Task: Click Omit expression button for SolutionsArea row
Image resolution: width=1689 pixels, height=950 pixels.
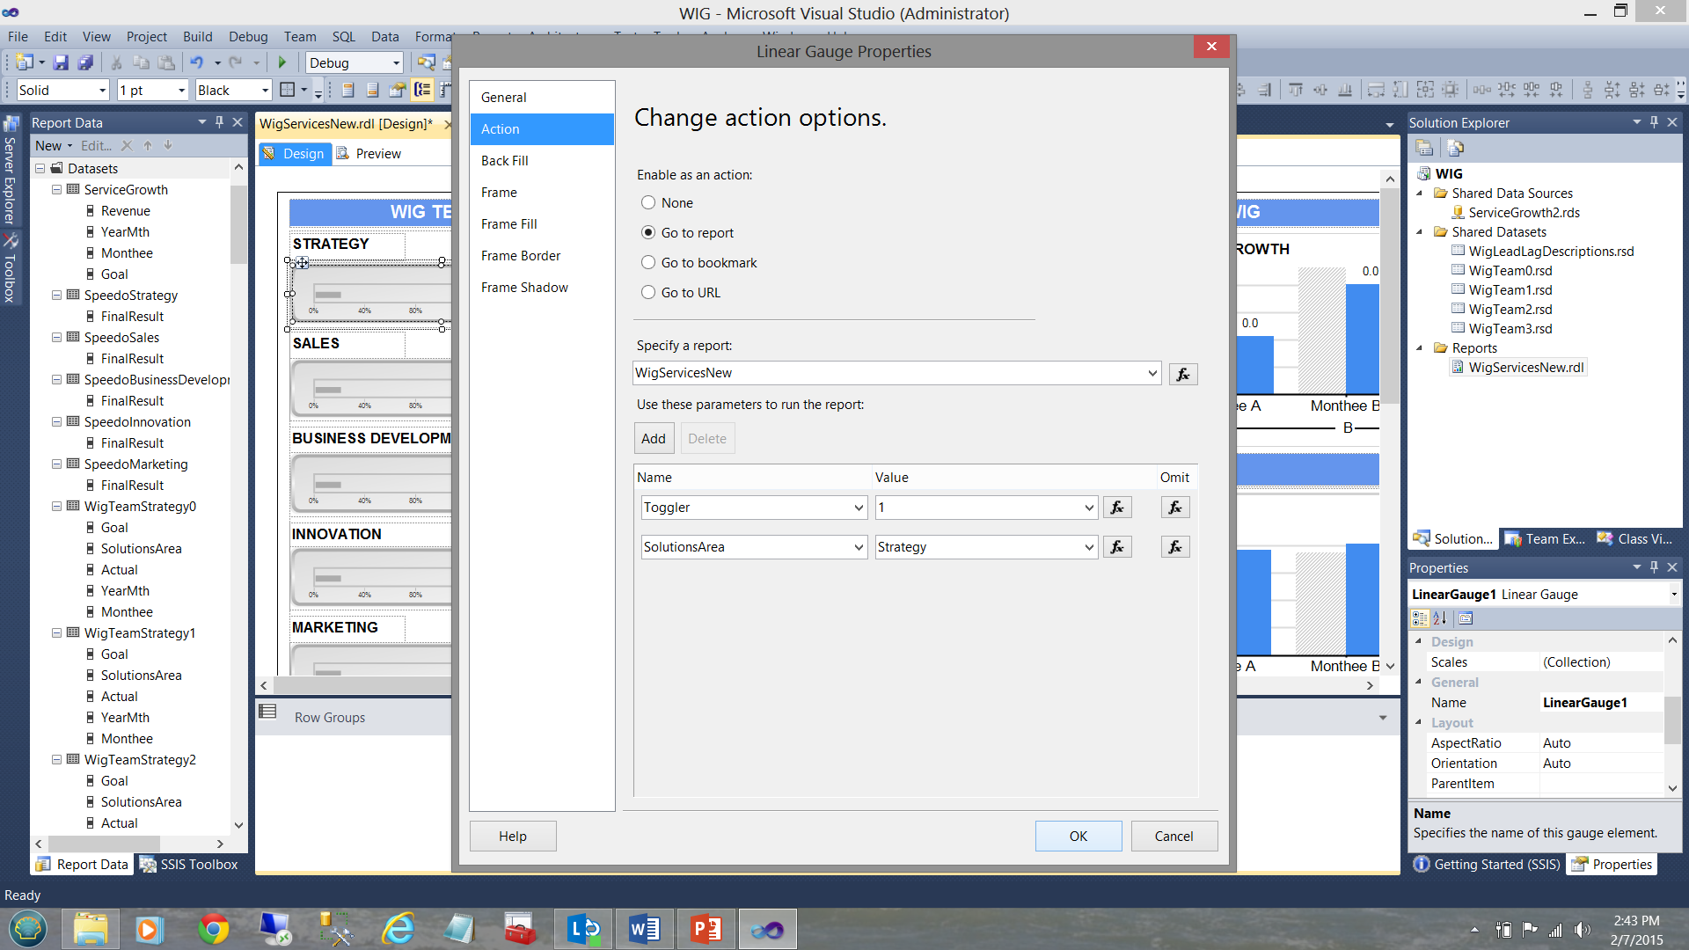Action: pos(1174,547)
